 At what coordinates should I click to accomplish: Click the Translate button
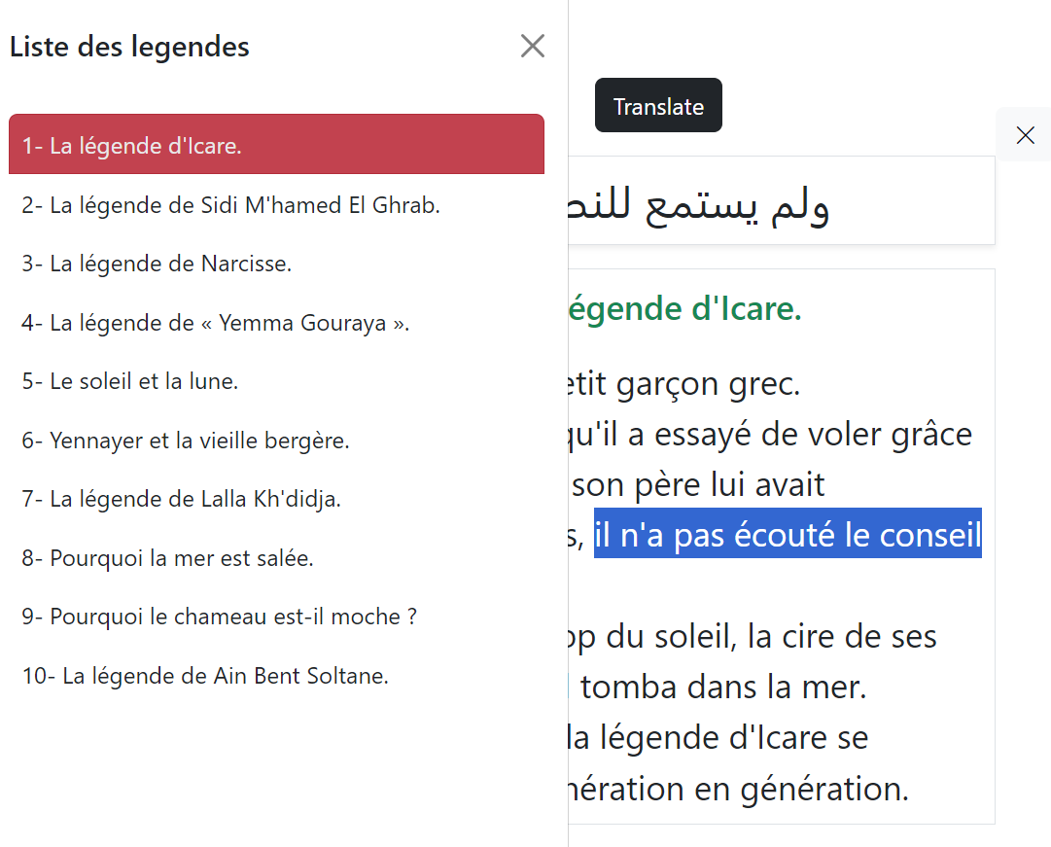pyautogui.click(x=658, y=105)
